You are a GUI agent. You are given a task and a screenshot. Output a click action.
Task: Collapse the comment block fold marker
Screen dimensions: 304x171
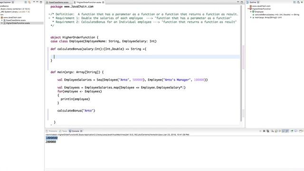point(49,14)
